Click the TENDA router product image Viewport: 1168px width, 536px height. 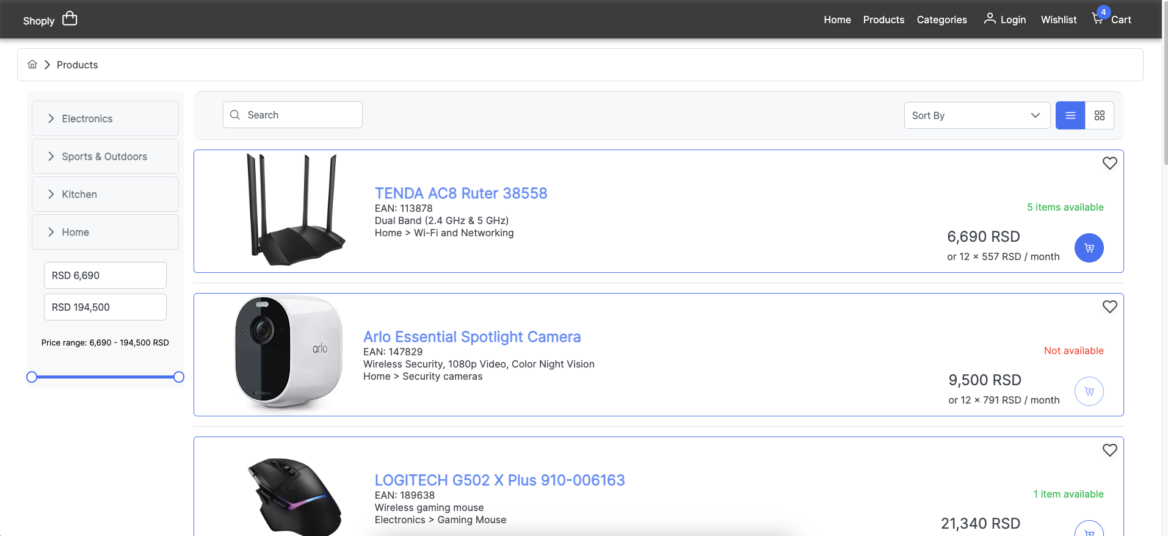tap(295, 210)
